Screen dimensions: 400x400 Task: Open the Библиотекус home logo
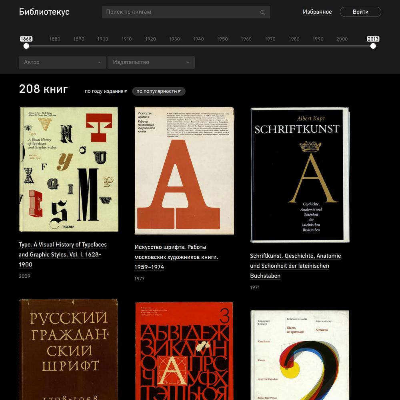point(44,12)
